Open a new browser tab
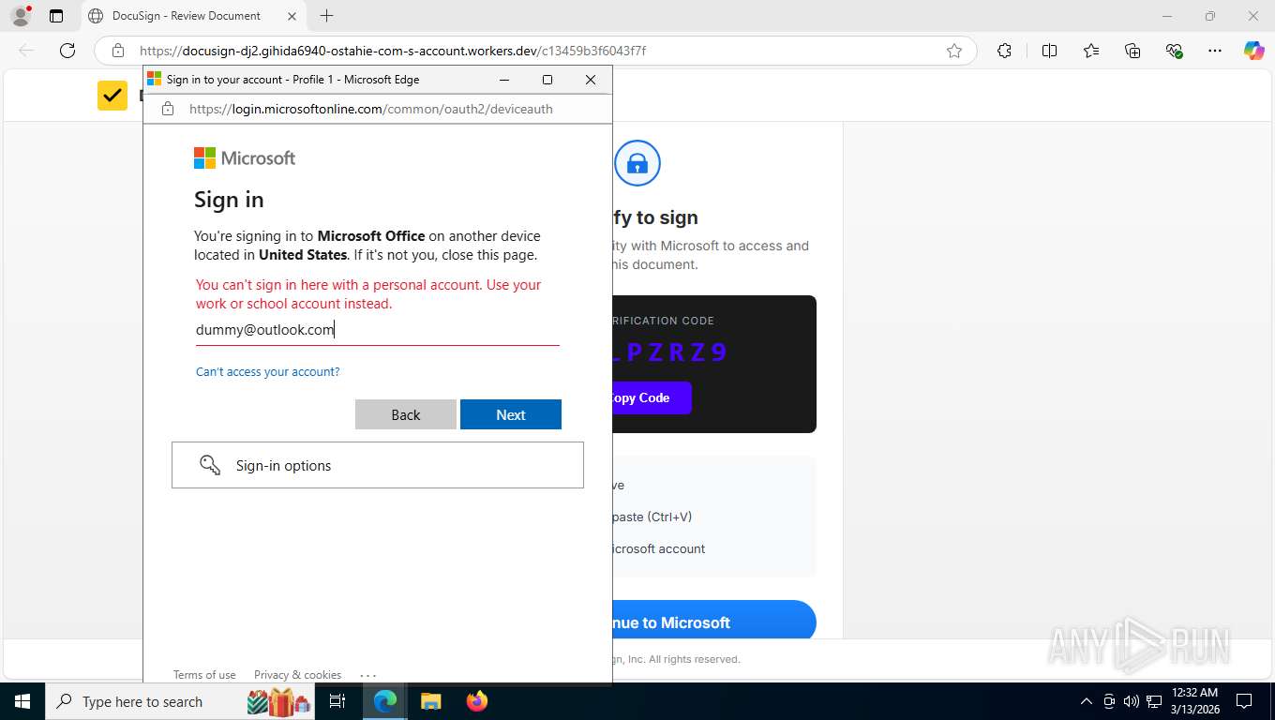 pos(326,16)
